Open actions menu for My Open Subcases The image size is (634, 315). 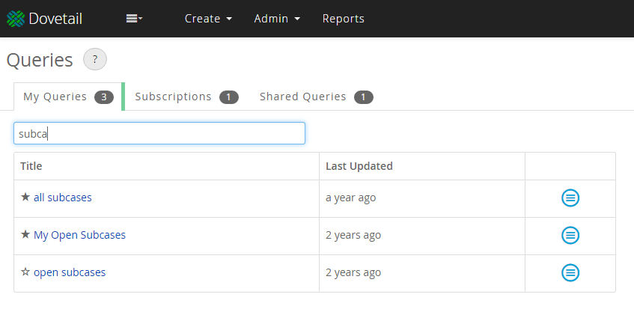click(x=570, y=235)
